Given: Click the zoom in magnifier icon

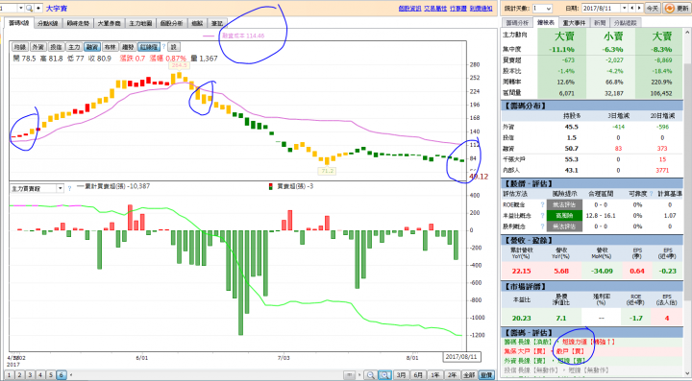Looking at the screenshot, I should point(384,375).
